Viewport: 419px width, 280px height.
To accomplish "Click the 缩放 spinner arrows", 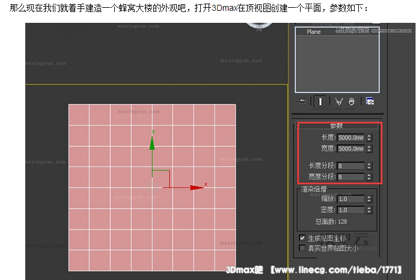I will [x=369, y=199].
